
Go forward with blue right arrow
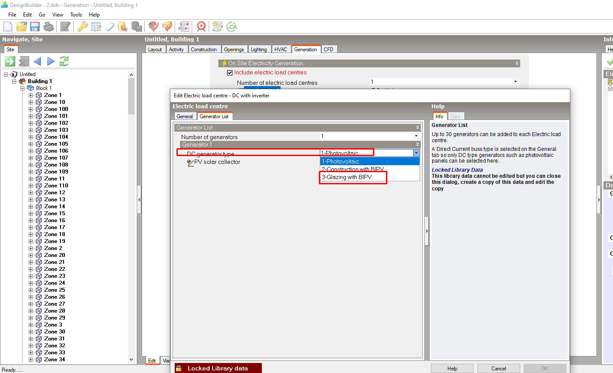click(x=51, y=61)
